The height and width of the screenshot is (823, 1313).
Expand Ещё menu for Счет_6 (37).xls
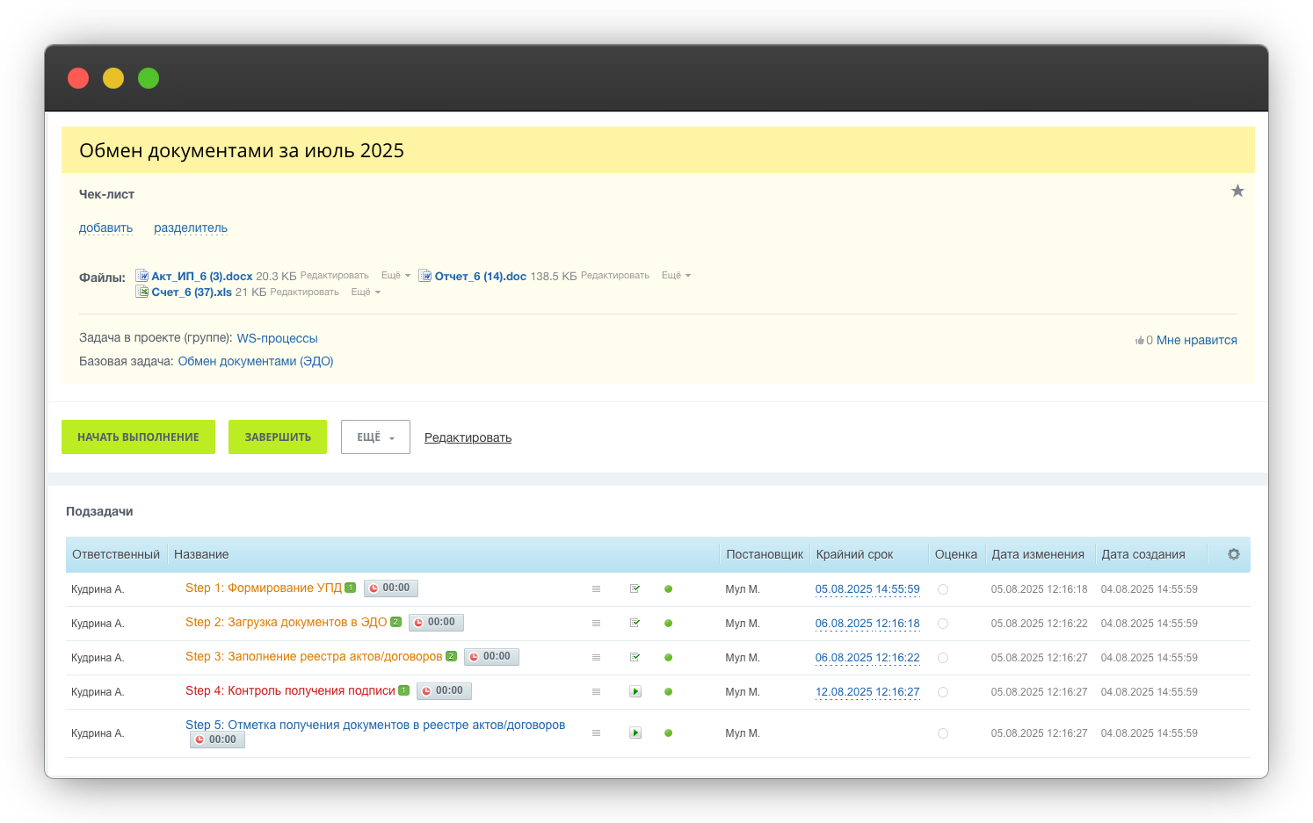point(366,292)
